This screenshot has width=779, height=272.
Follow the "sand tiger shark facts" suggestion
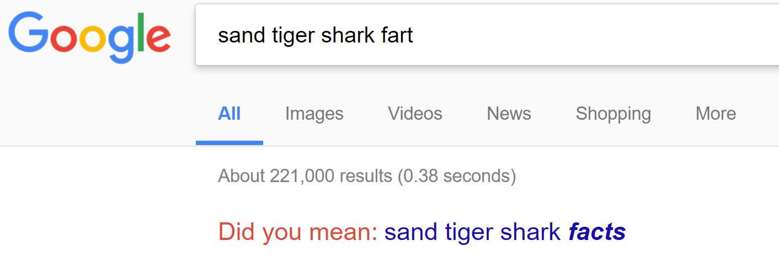tap(505, 232)
